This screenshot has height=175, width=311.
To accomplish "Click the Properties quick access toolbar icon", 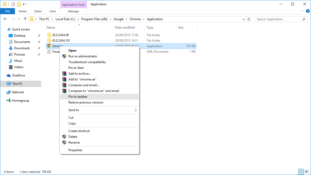I will point(13,4).
